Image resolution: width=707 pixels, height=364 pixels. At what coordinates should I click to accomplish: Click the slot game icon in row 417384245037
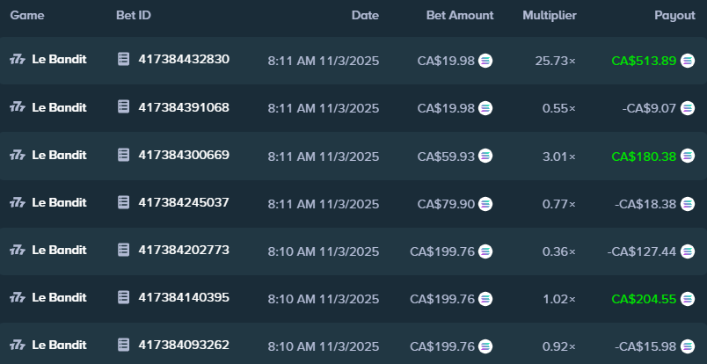coord(18,202)
